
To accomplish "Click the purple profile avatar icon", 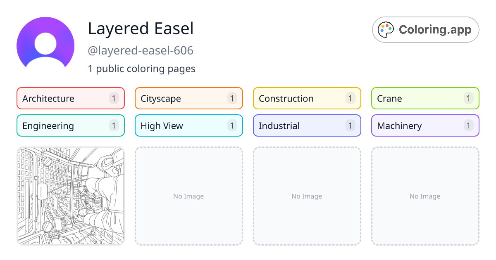I will [45, 46].
